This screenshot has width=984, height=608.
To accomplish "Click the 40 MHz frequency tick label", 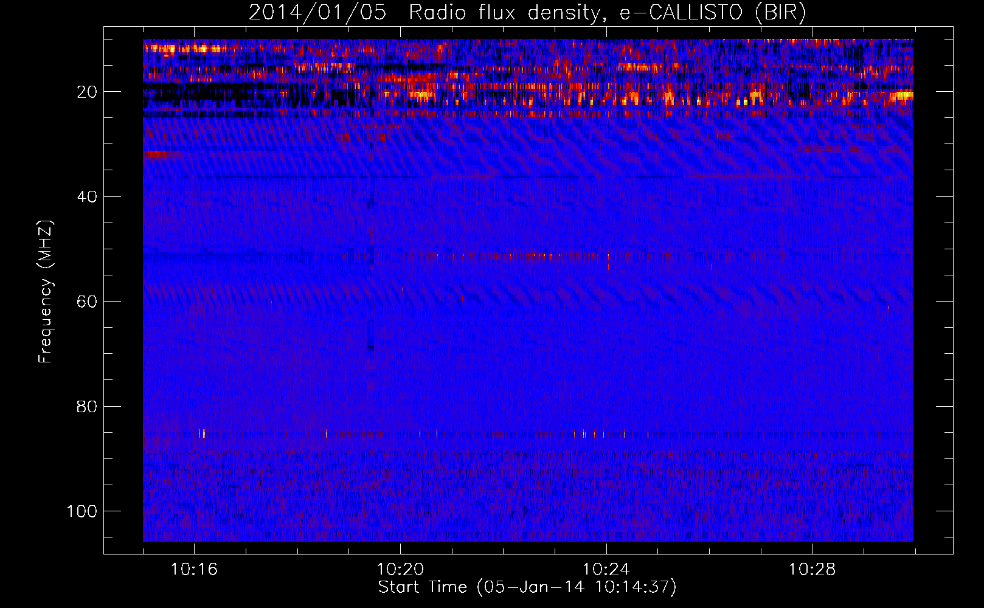I will [87, 197].
